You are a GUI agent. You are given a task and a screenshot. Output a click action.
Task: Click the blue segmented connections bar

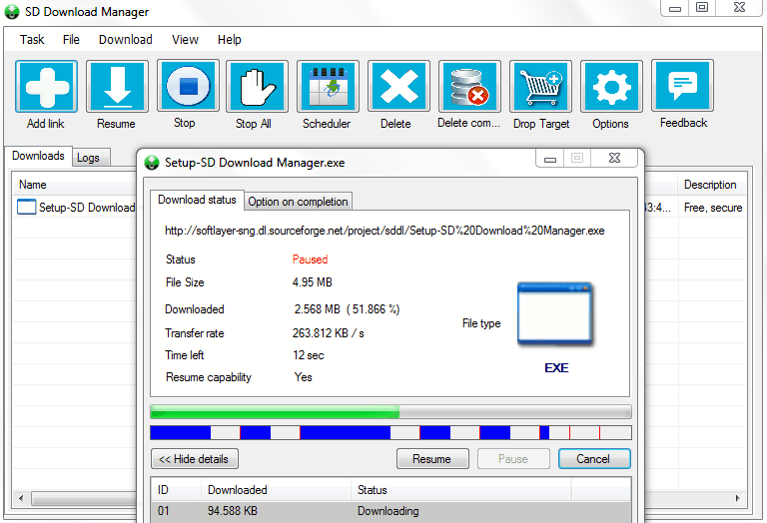click(390, 432)
